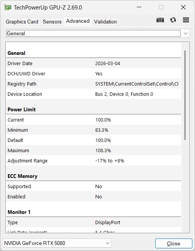
Task: Select the Device Location row
Action: pyautogui.click(x=93, y=94)
